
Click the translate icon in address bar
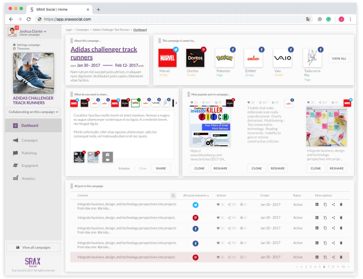(x=308, y=19)
